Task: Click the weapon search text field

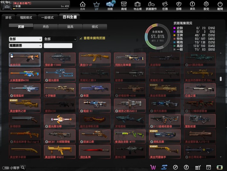Action: [x=58, y=46]
